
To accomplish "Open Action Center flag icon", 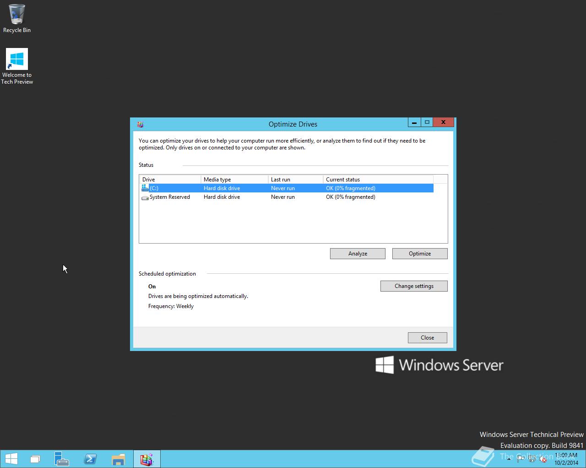I will 520,459.
